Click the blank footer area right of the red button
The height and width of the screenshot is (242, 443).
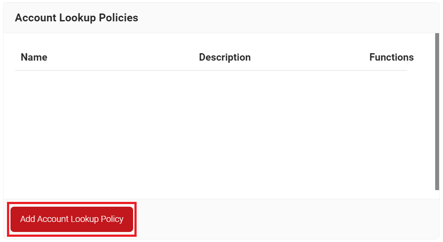(x=287, y=219)
